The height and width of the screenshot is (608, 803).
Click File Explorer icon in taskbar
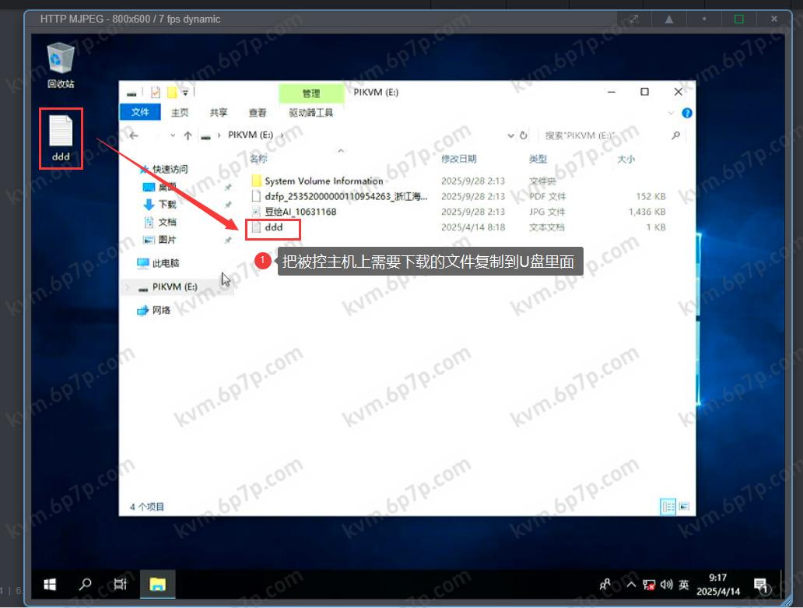157,584
